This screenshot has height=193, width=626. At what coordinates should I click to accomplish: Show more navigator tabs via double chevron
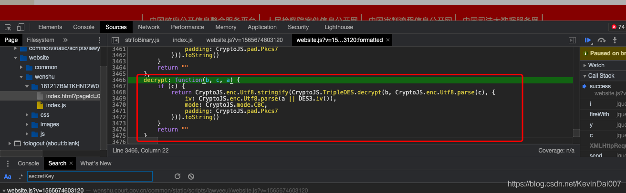65,40
